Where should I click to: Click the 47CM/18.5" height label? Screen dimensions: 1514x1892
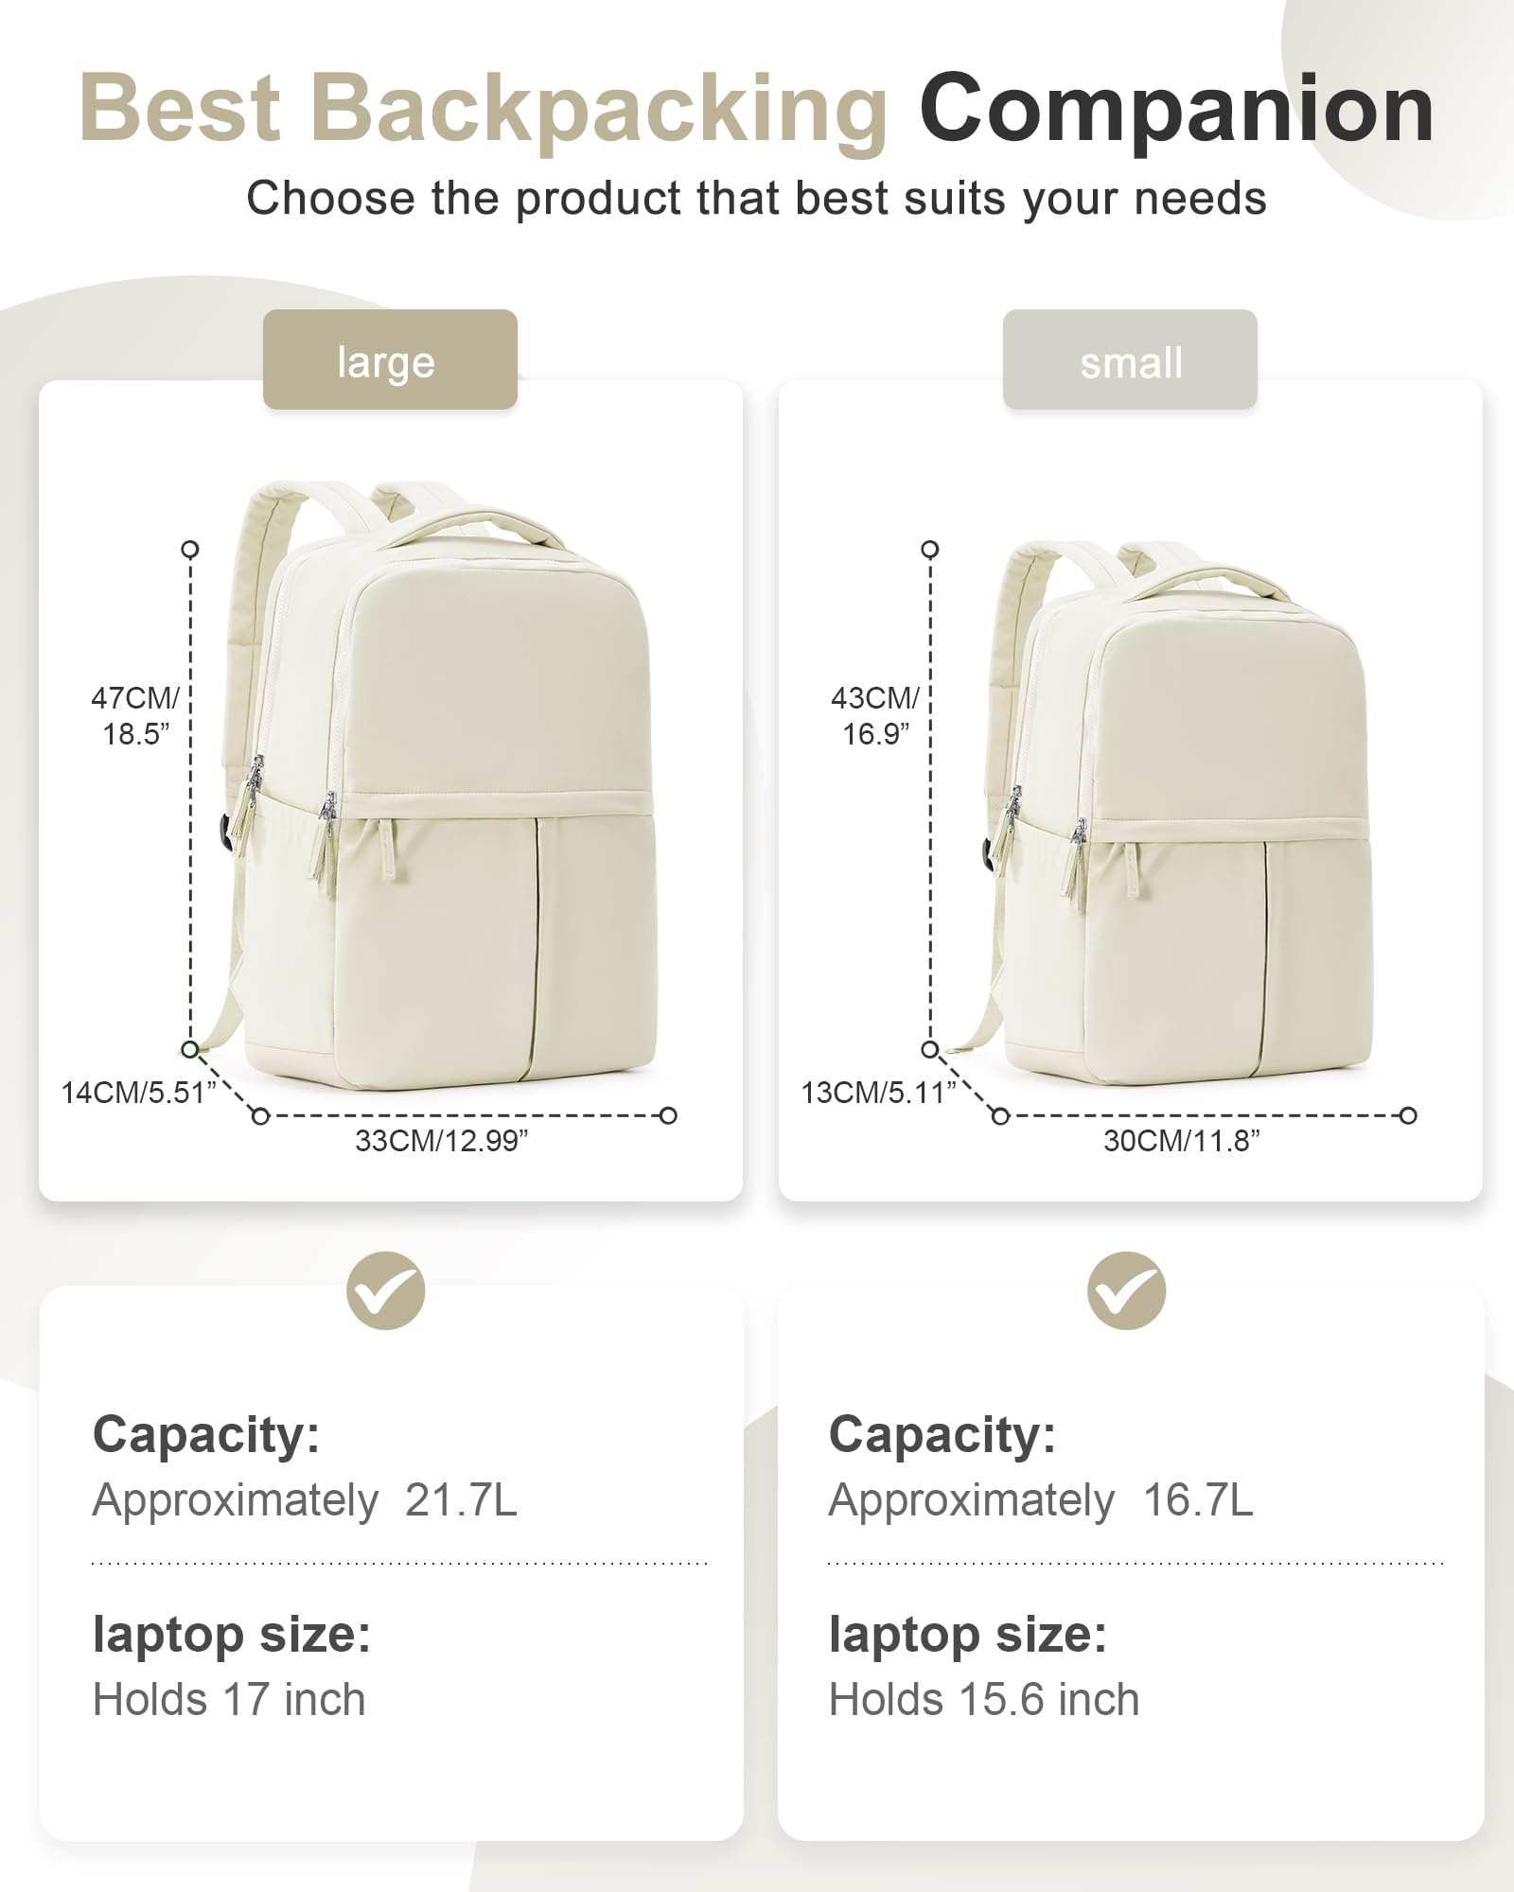135,715
